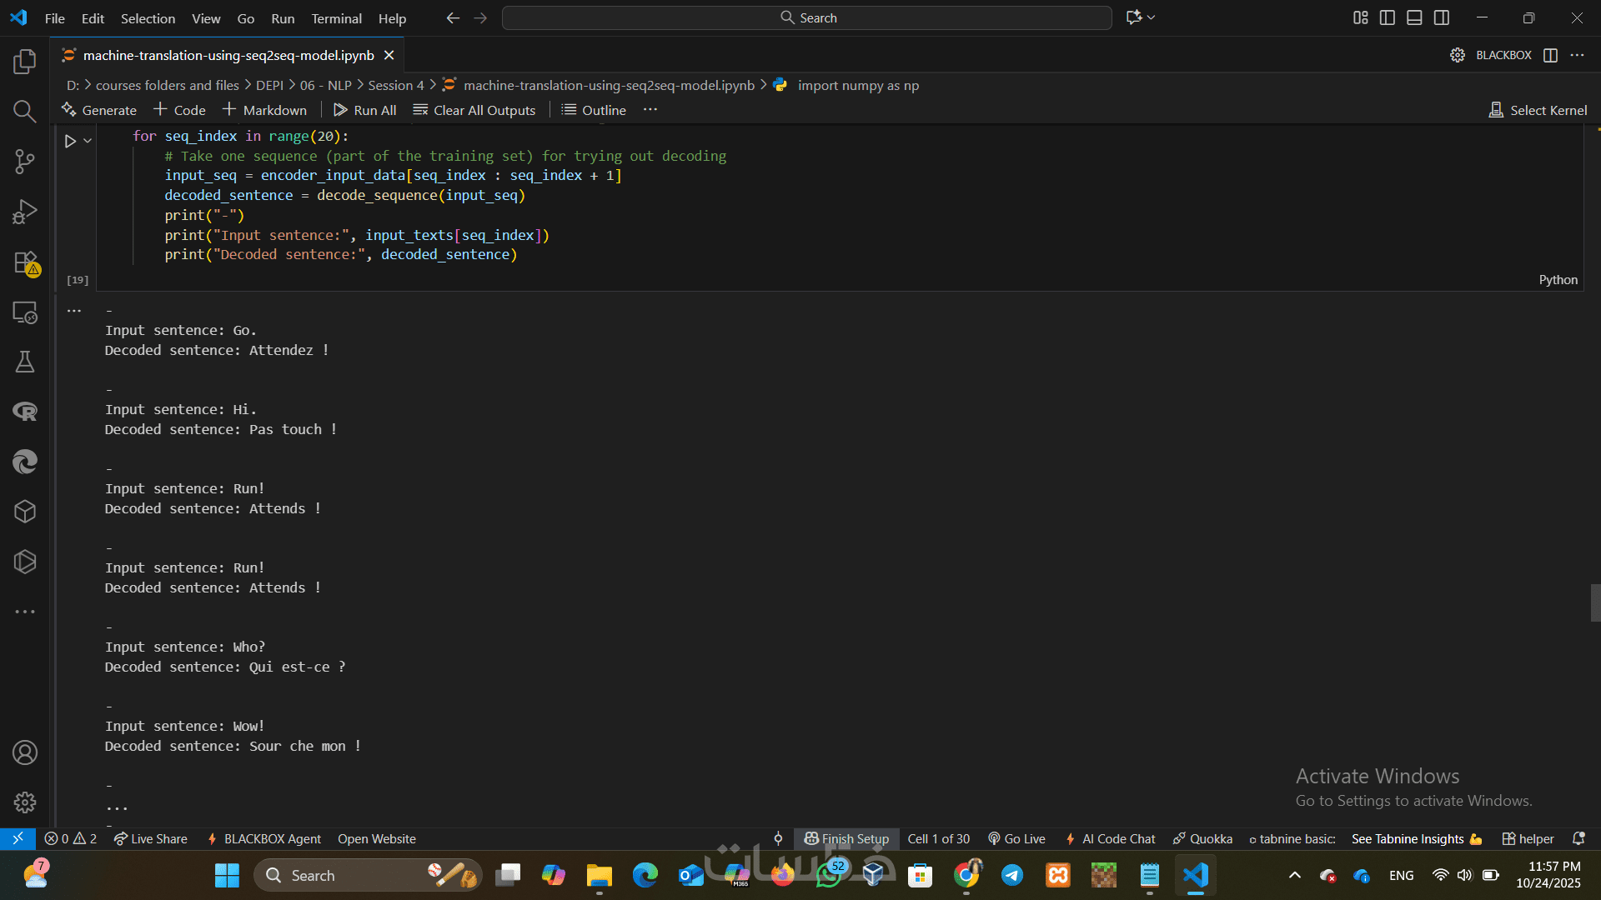Click the title bar Search field
The width and height of the screenshot is (1601, 900).
[x=806, y=17]
